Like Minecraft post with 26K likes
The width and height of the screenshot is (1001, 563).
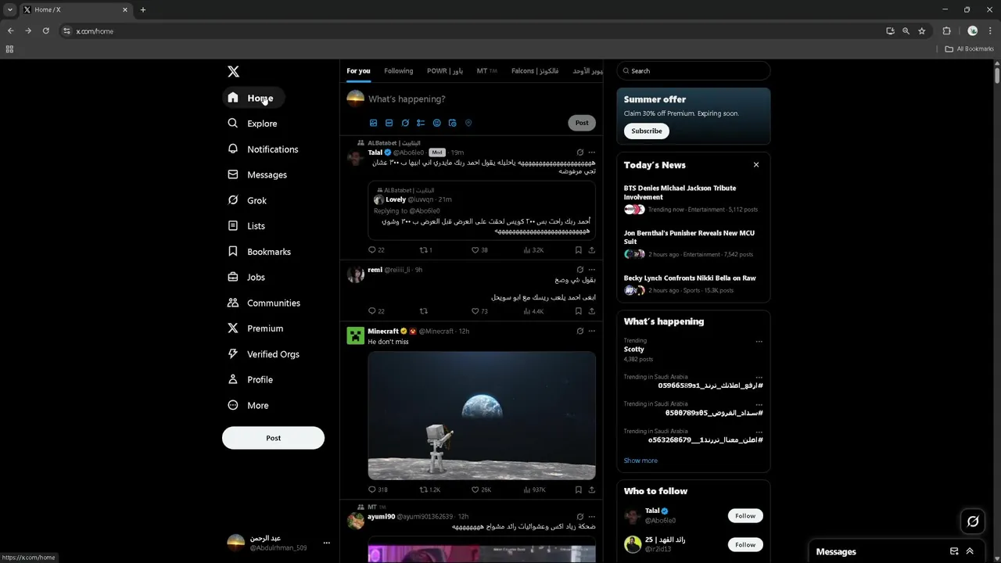click(x=481, y=489)
